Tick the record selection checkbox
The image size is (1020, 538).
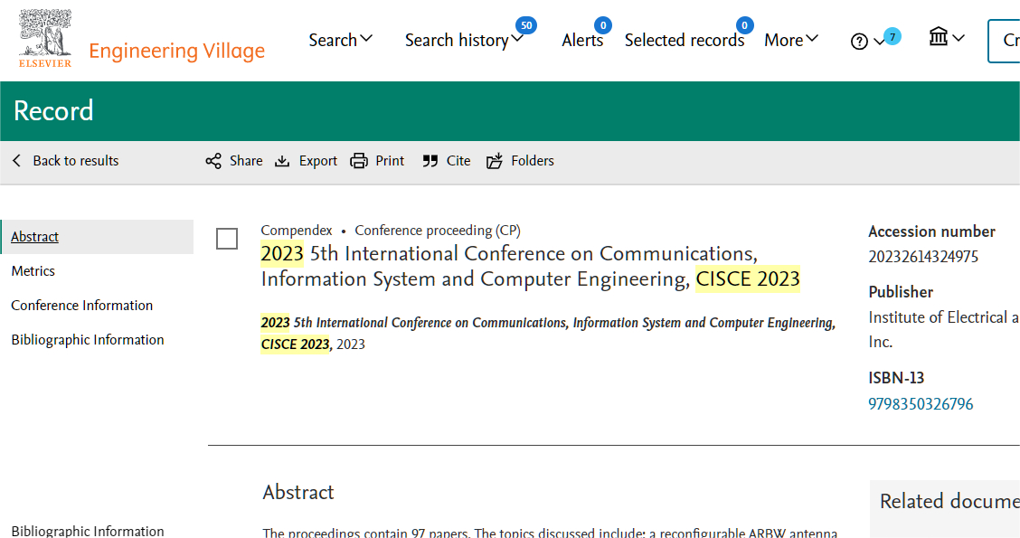[227, 239]
